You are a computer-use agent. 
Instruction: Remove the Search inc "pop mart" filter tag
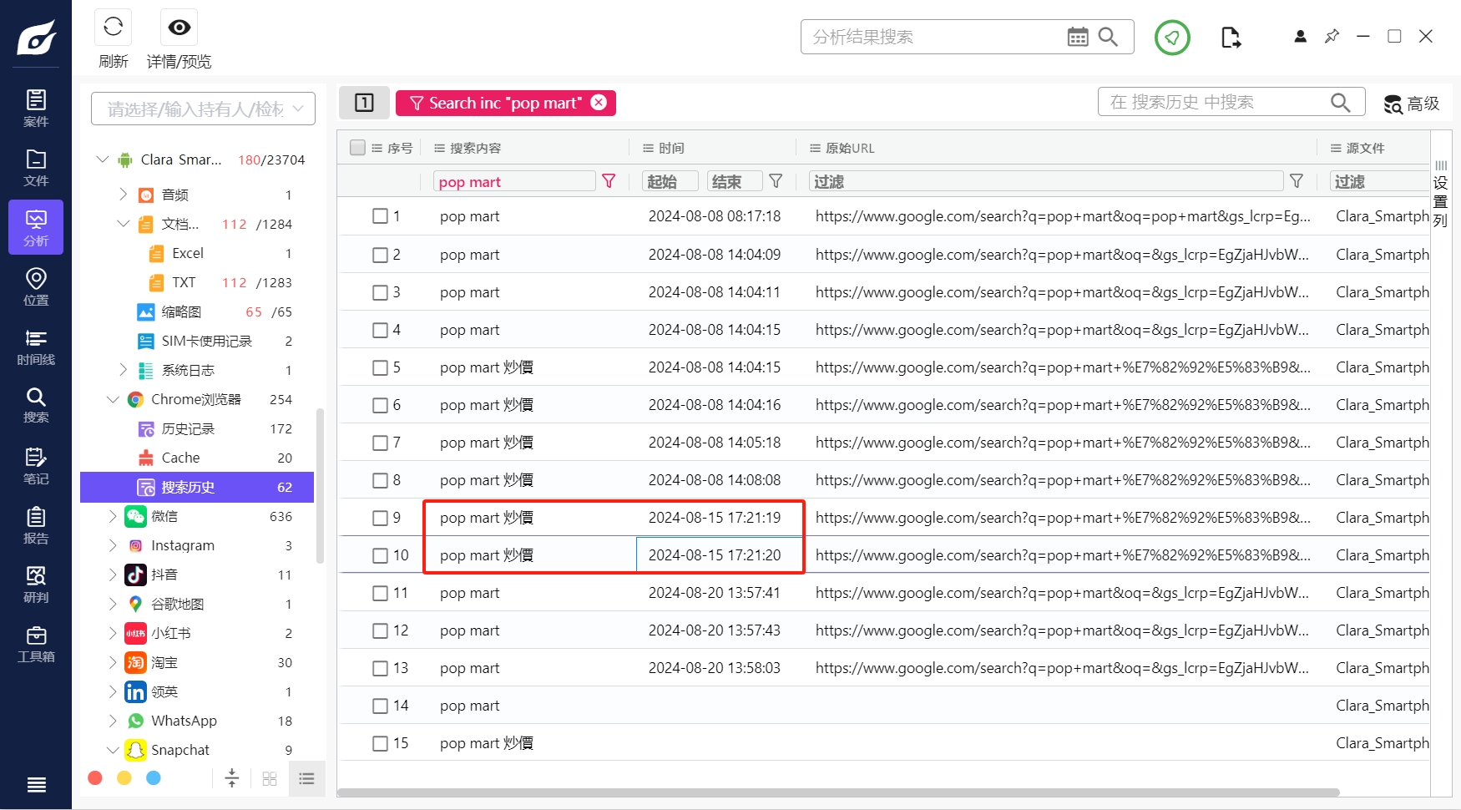click(599, 102)
